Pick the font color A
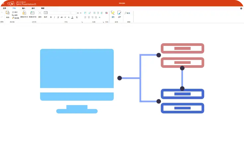Image resolution: width=244 pixels, height=141 pixels. tap(72, 17)
